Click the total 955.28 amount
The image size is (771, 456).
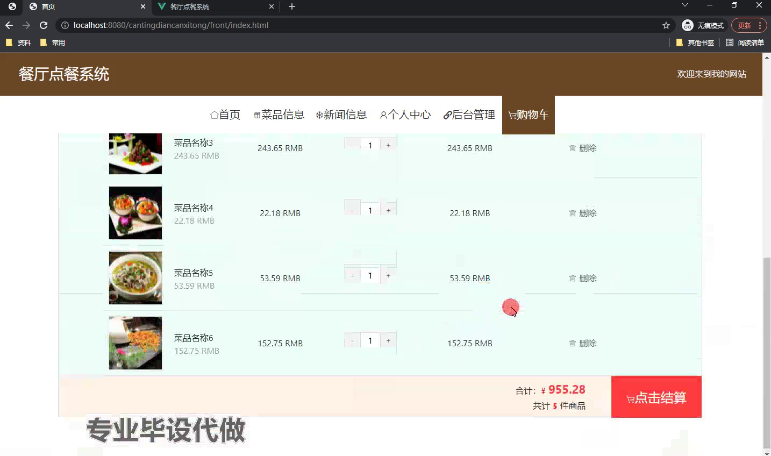coord(567,389)
